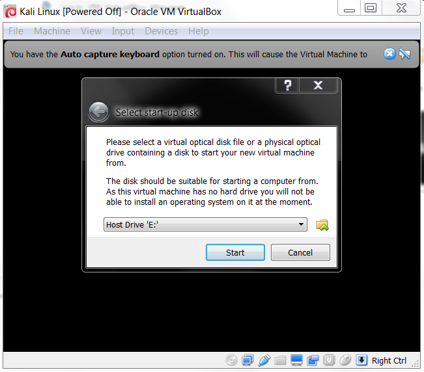Click the CPU virtualization status icon

[329, 360]
